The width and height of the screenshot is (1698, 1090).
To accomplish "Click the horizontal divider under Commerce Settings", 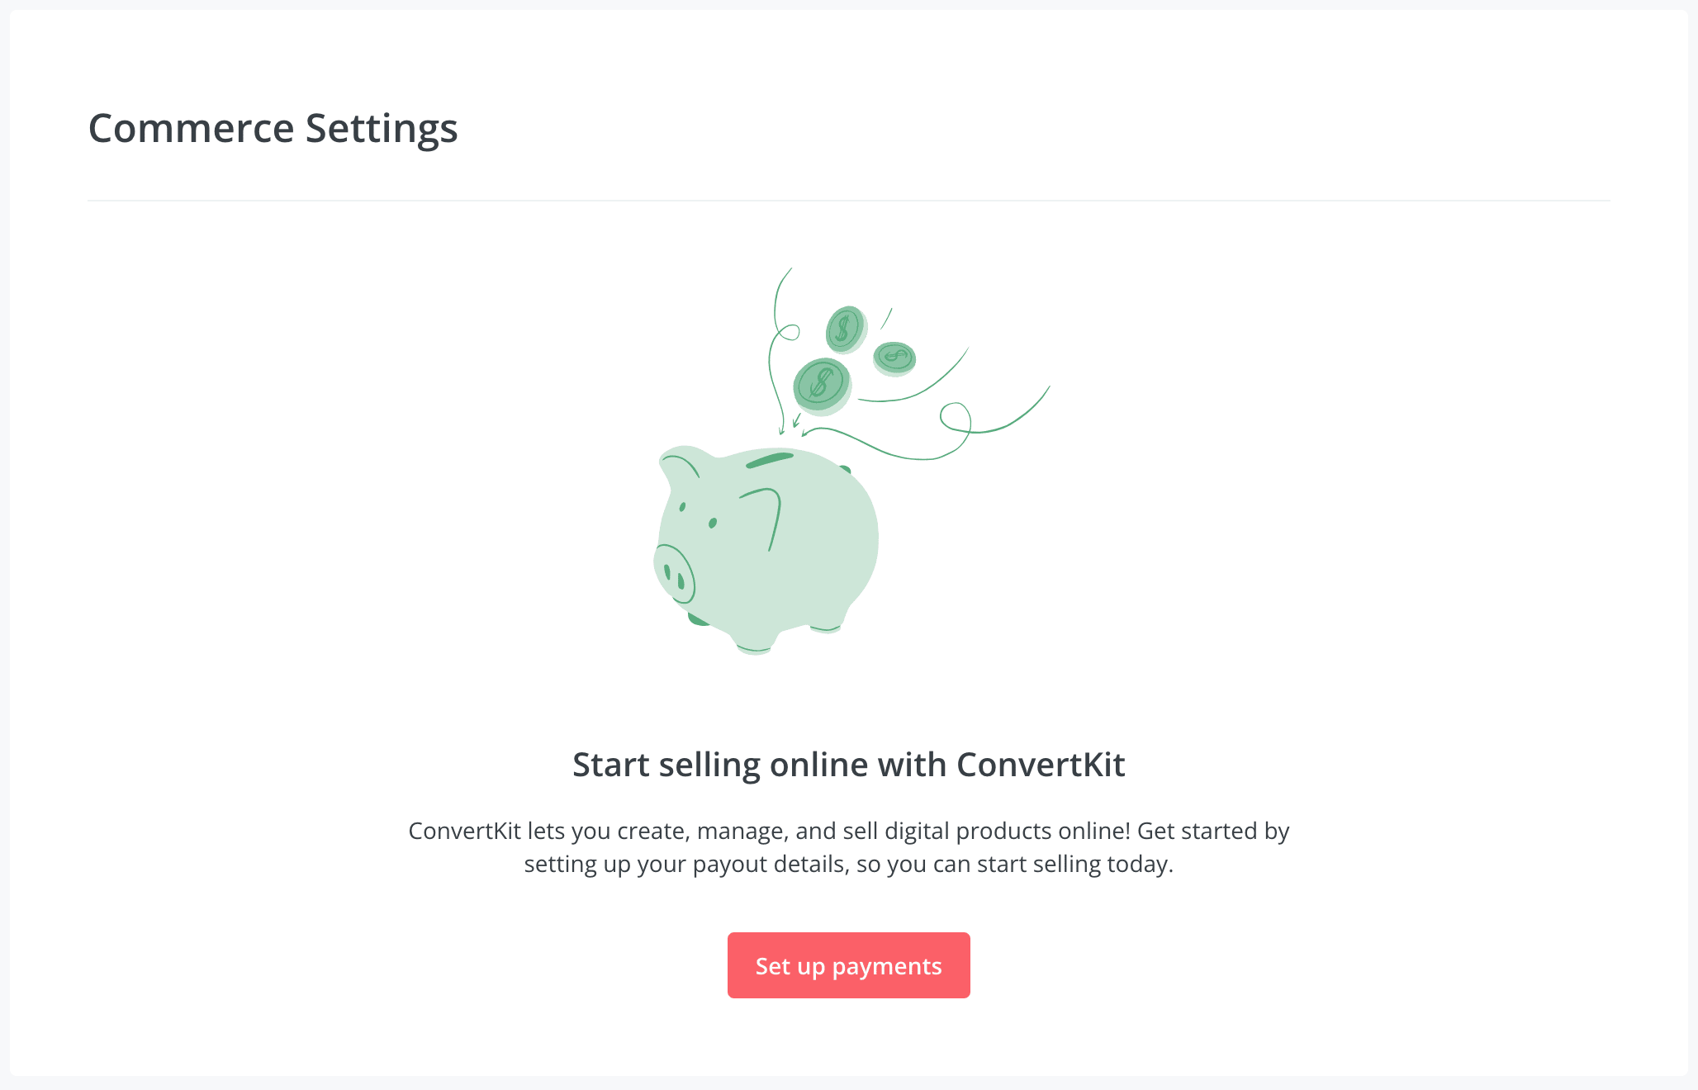I will [848, 200].
